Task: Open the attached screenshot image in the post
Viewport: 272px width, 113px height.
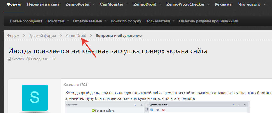Action: [x=158, y=107]
